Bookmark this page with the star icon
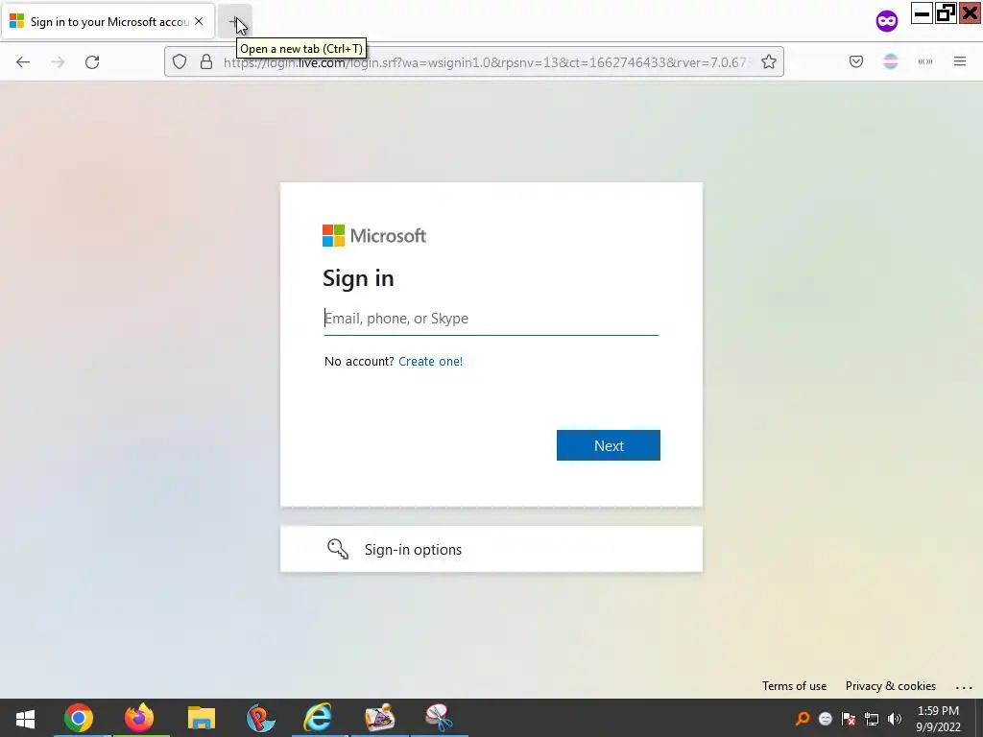The width and height of the screenshot is (983, 737). pyautogui.click(x=769, y=61)
